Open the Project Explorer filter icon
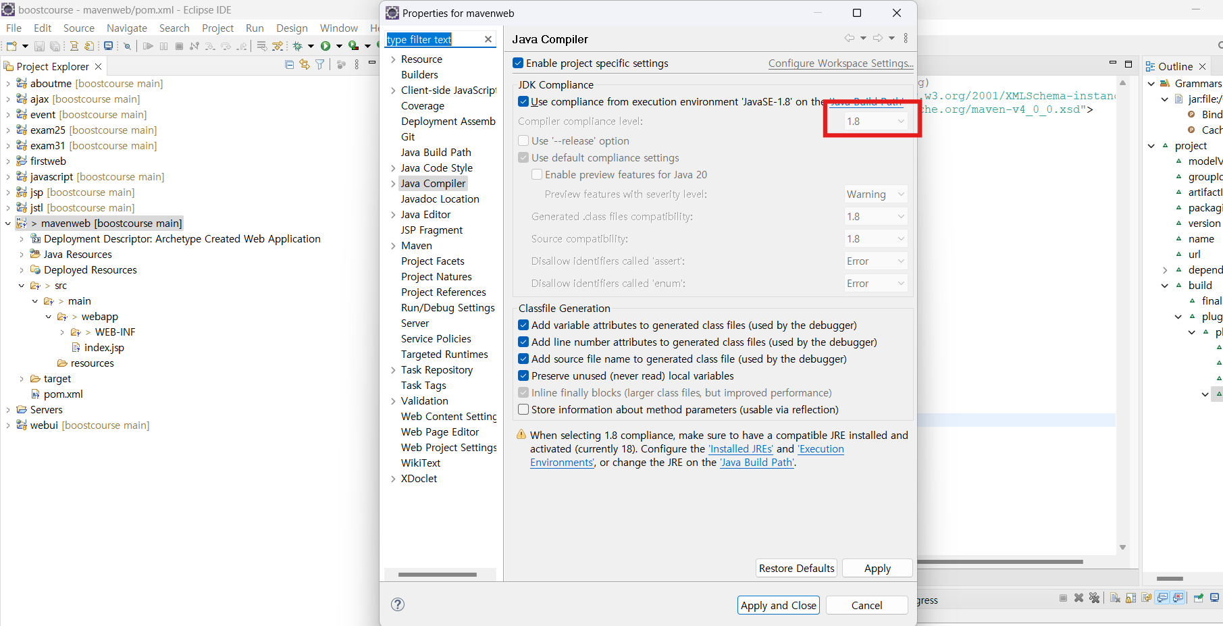 tap(319, 65)
